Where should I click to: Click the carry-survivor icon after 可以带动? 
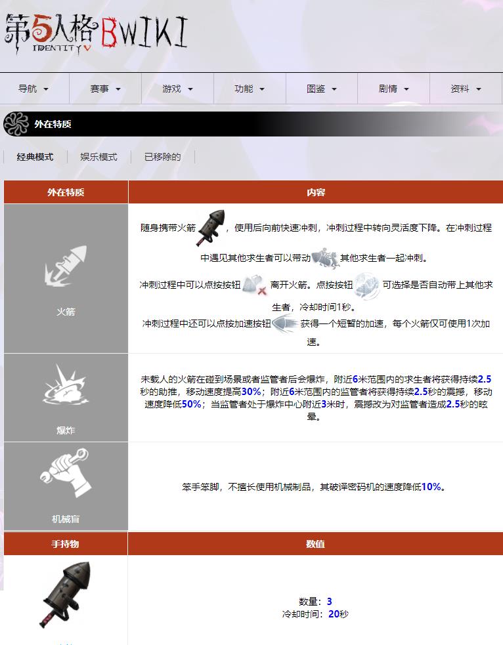click(x=325, y=258)
